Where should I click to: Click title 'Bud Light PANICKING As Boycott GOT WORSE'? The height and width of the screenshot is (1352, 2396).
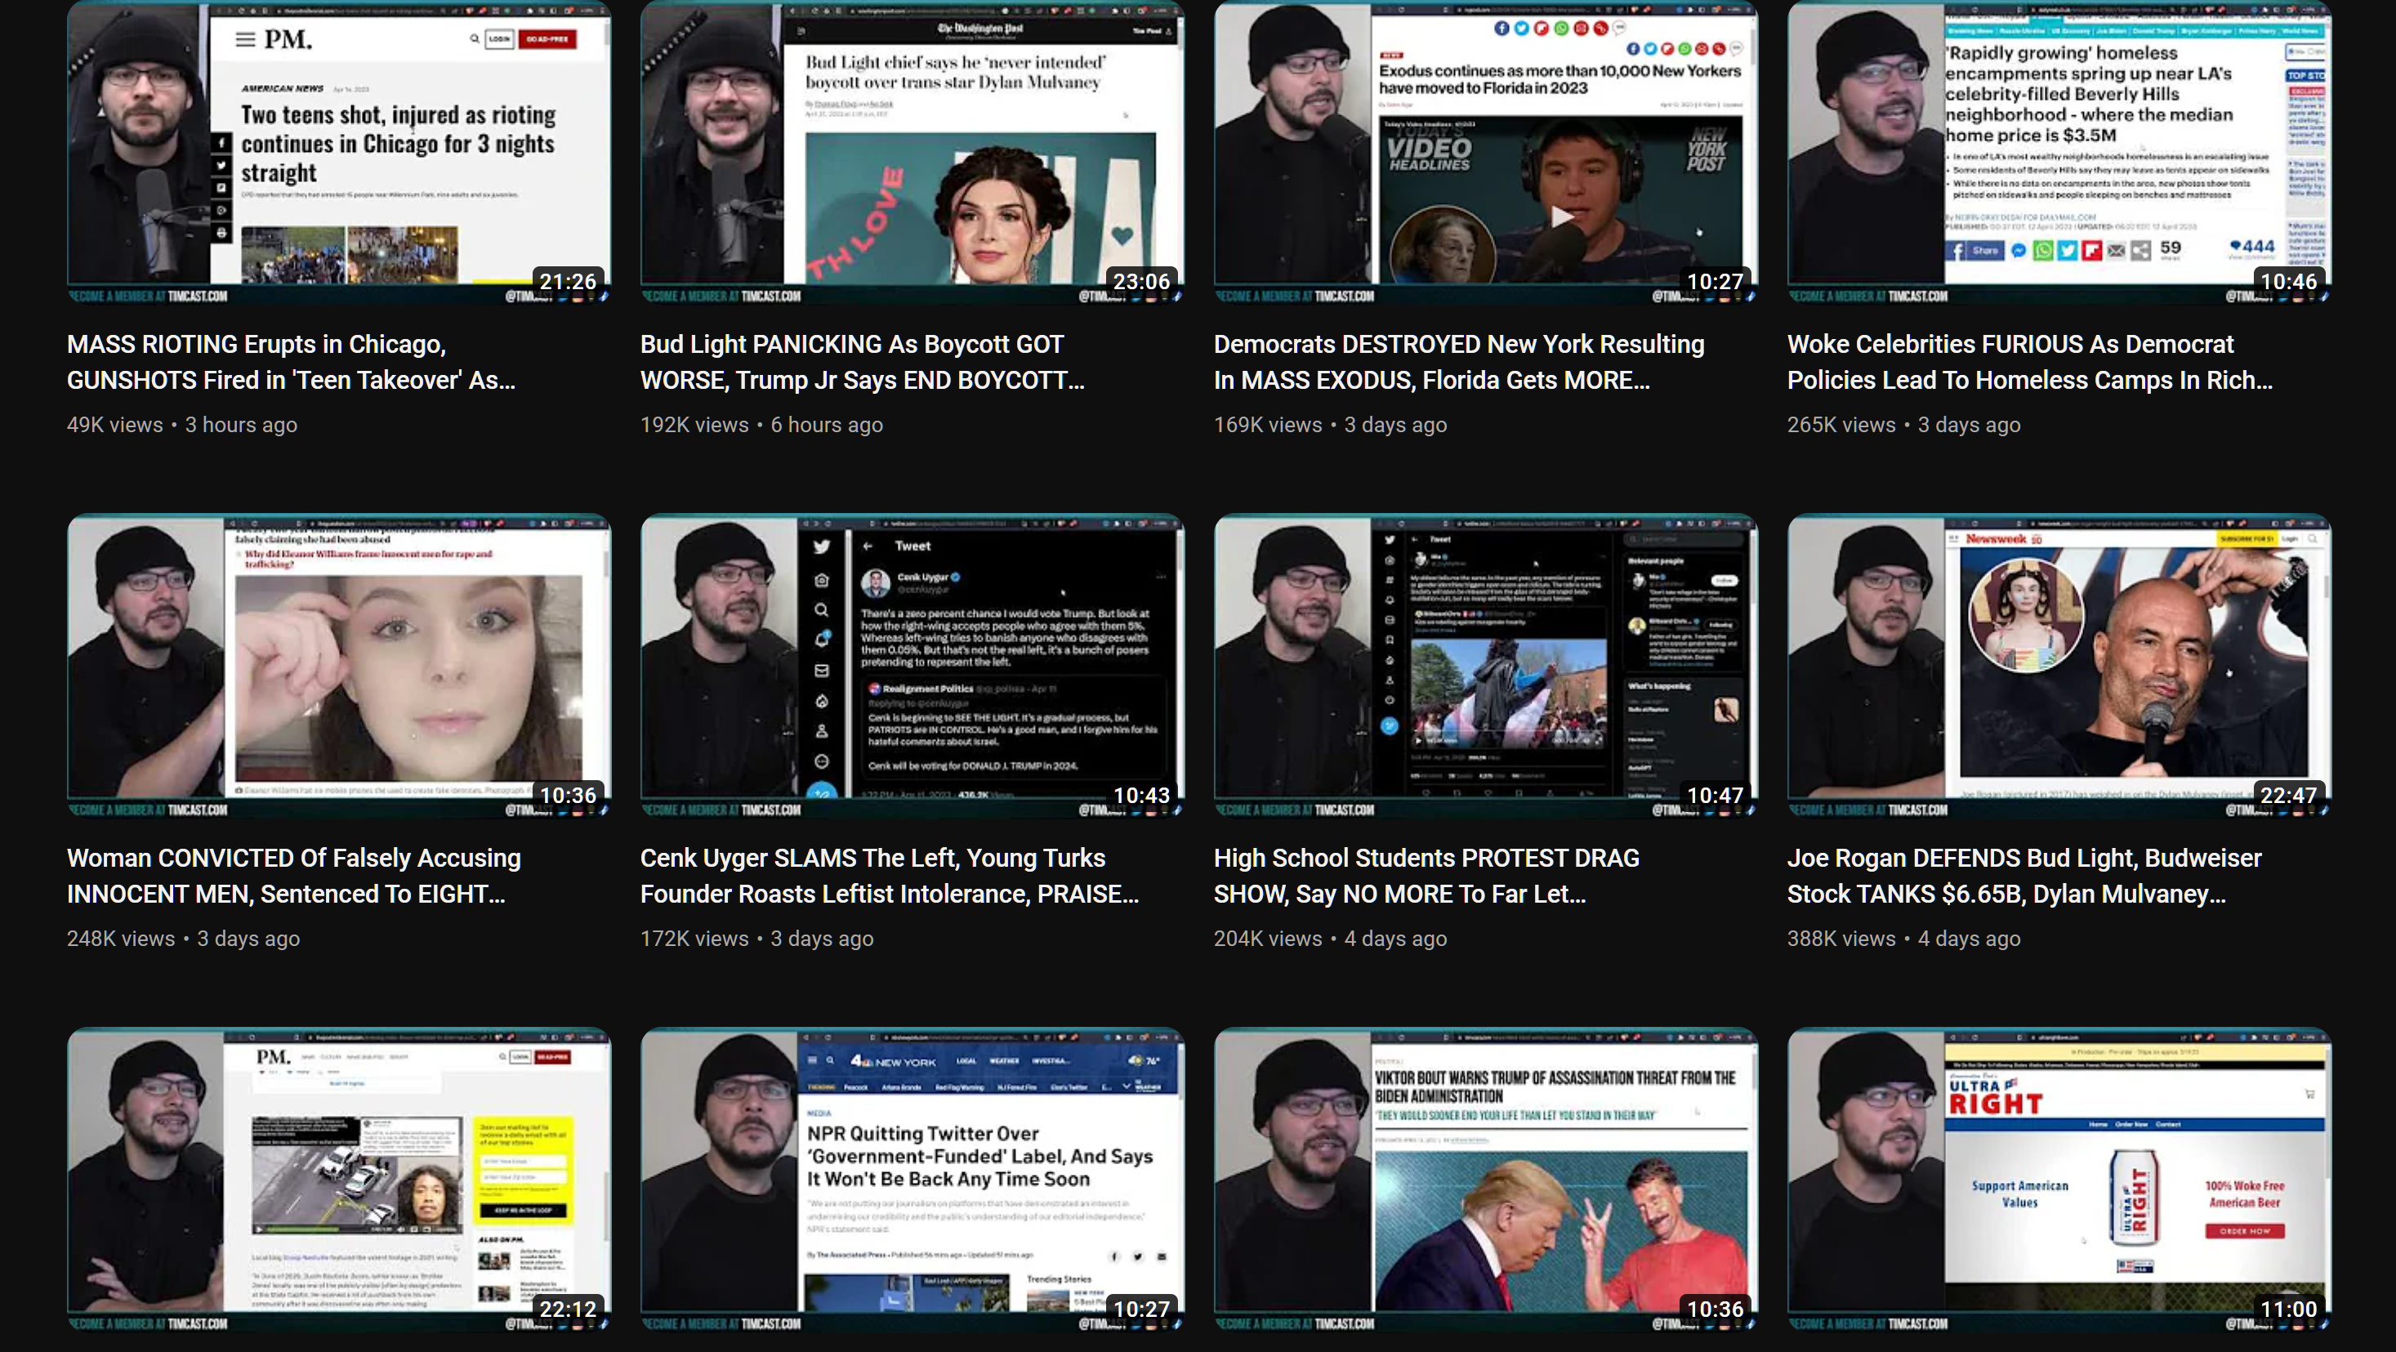(862, 362)
